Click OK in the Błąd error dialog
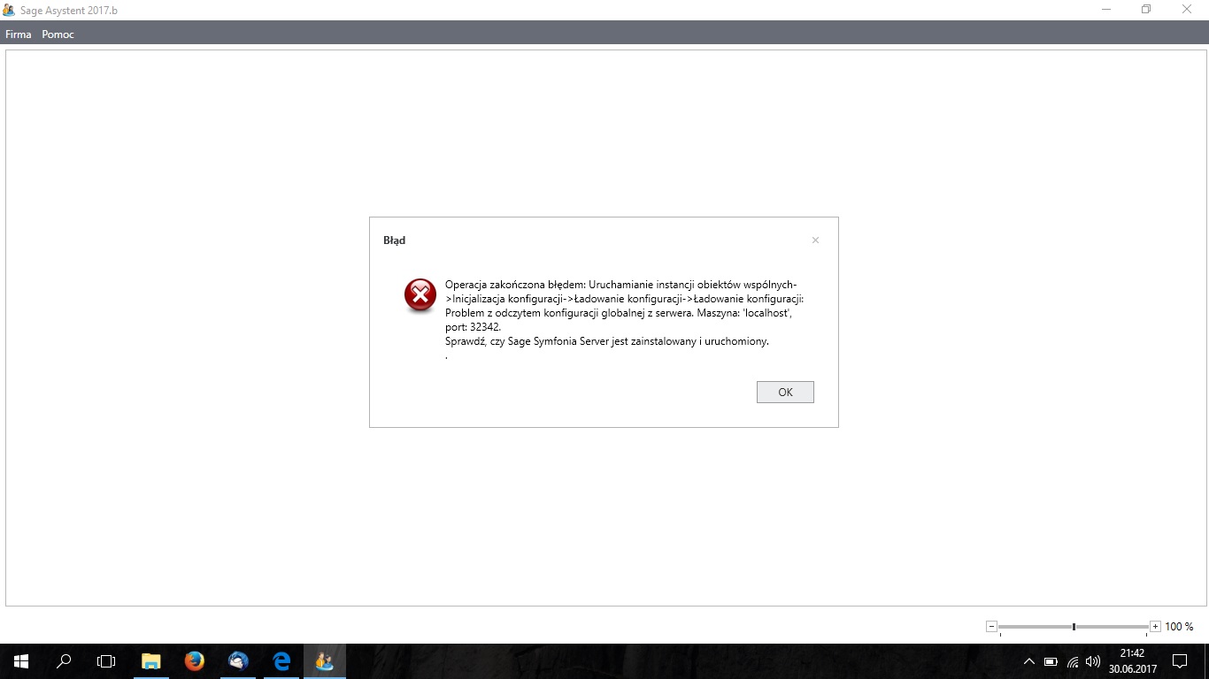This screenshot has height=679, width=1209. (x=785, y=392)
